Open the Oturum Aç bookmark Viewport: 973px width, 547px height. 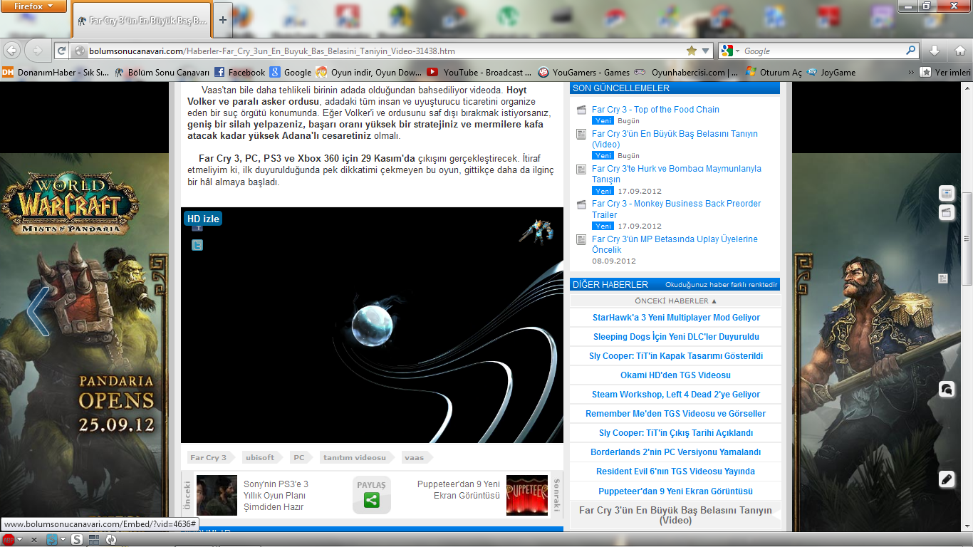point(774,72)
